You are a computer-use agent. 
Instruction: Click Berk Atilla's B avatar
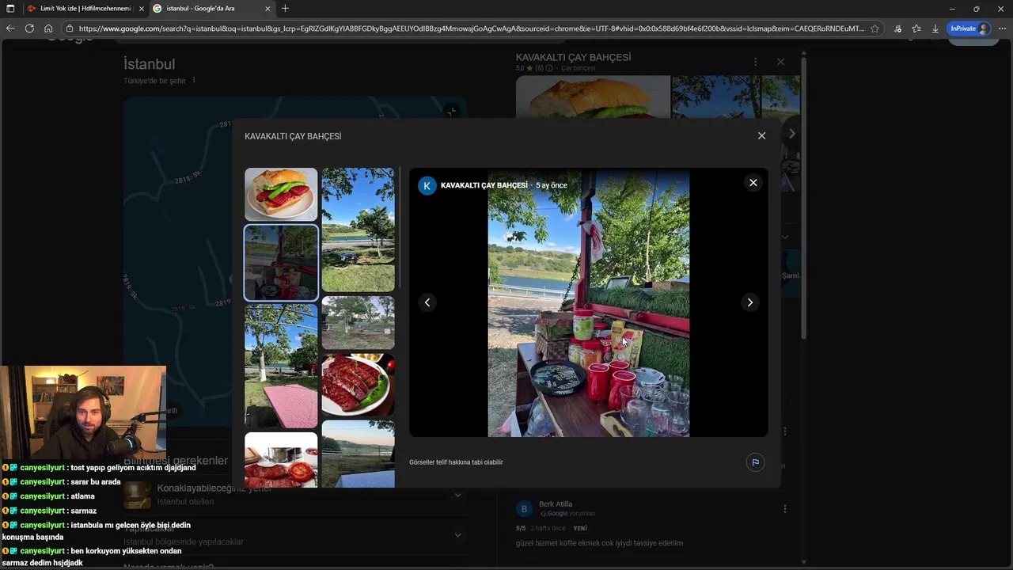[x=524, y=509]
